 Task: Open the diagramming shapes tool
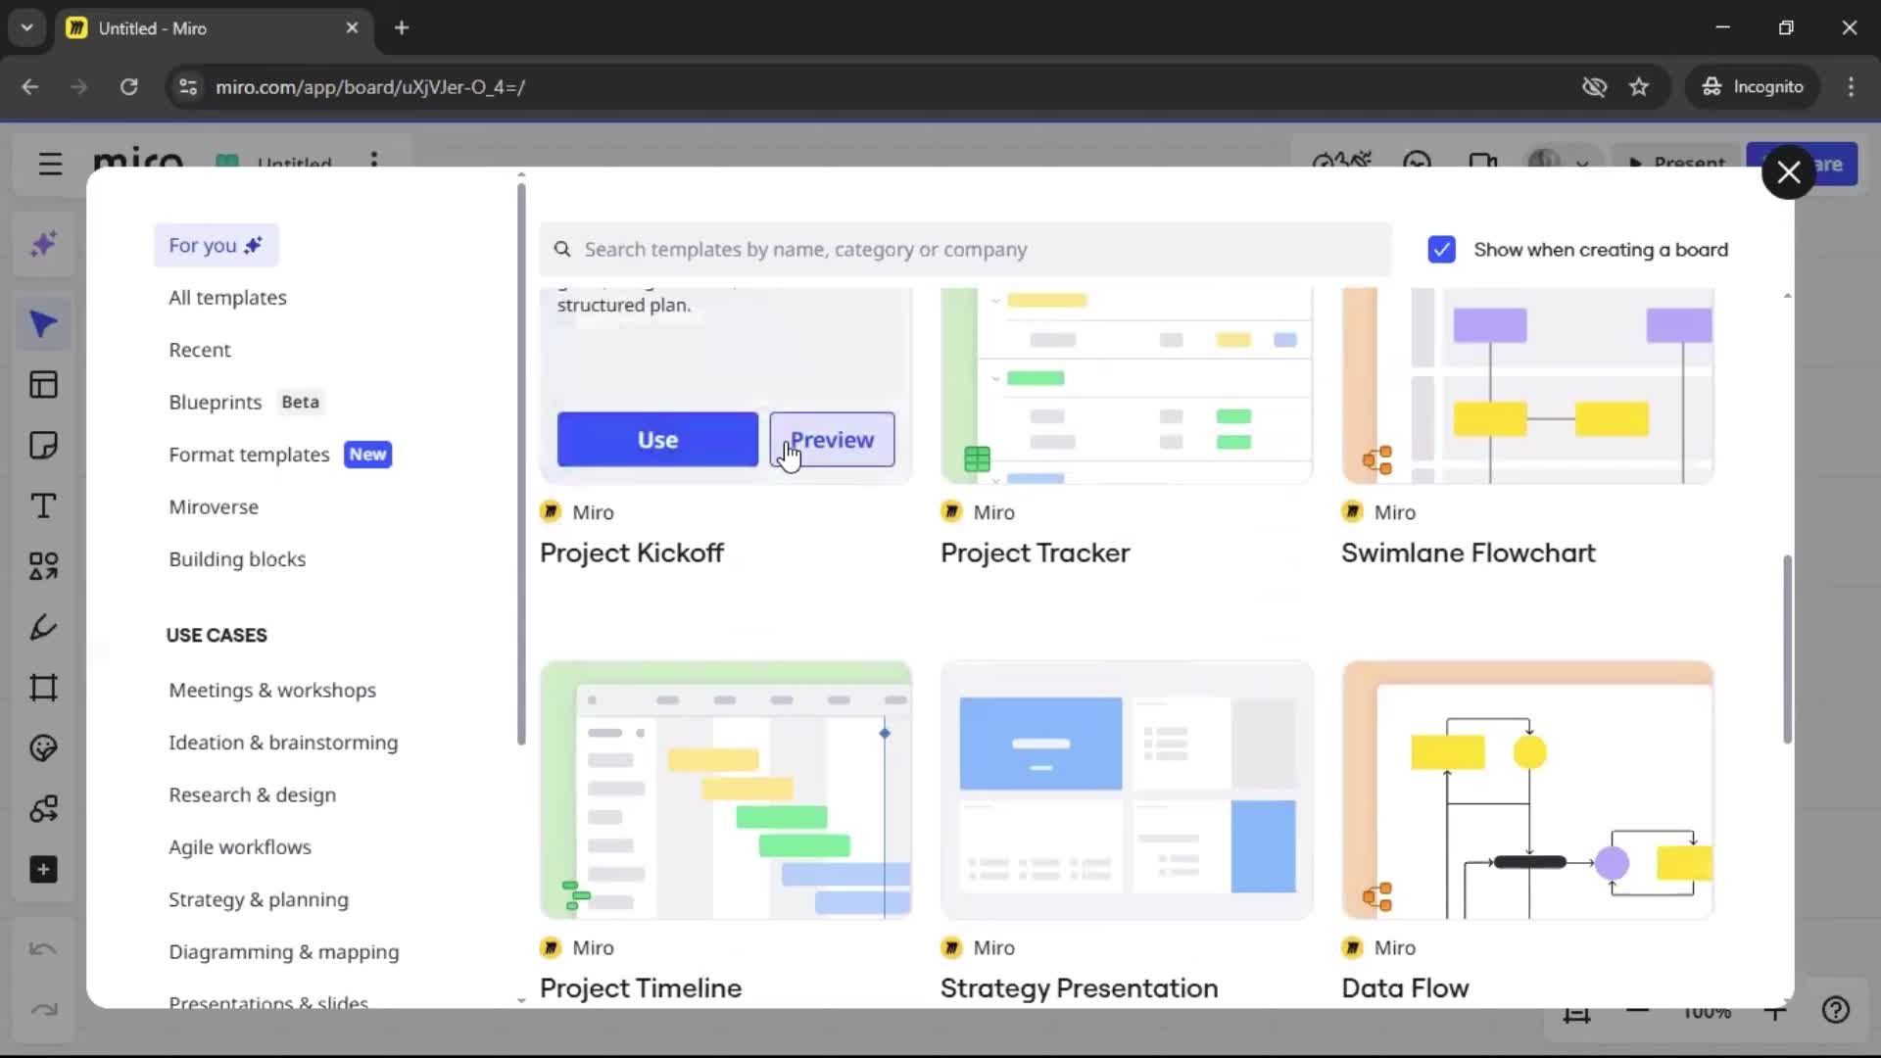click(x=43, y=809)
